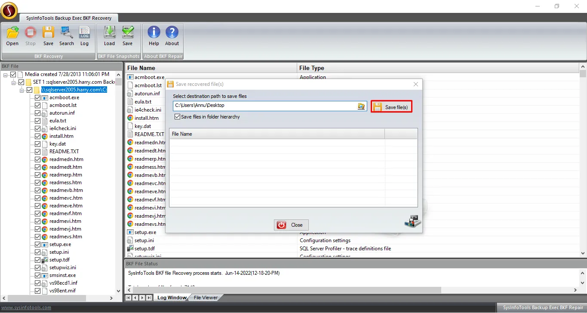
Task: Select SysInfoTools Backup Exec BKF Recovery tab
Action: pos(69,18)
